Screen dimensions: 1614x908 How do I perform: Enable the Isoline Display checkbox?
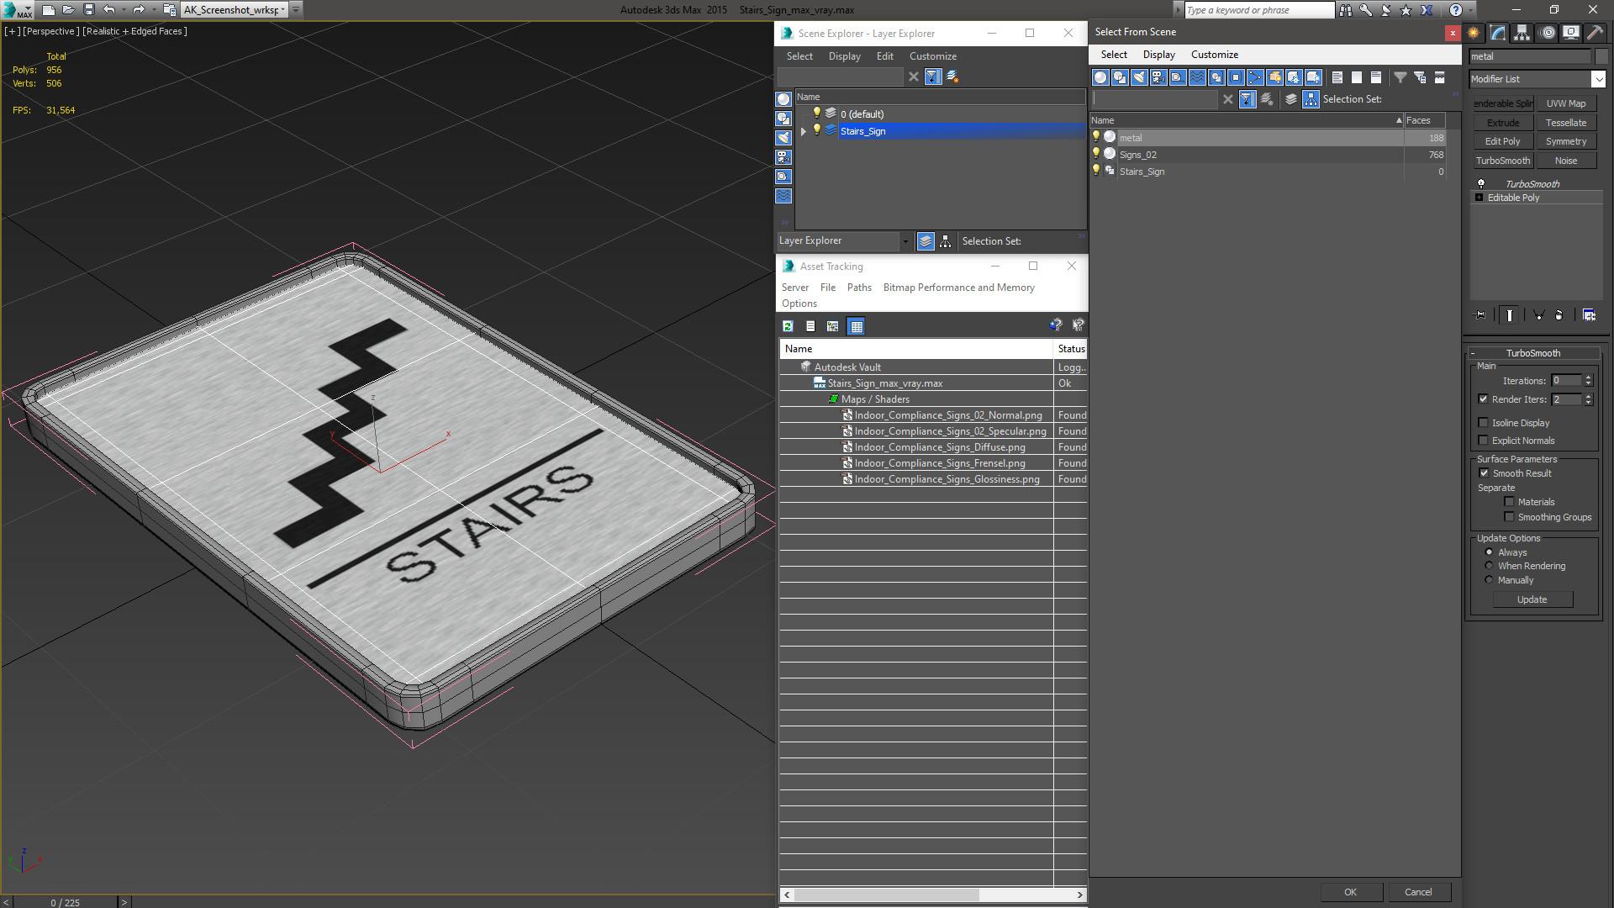1483,423
